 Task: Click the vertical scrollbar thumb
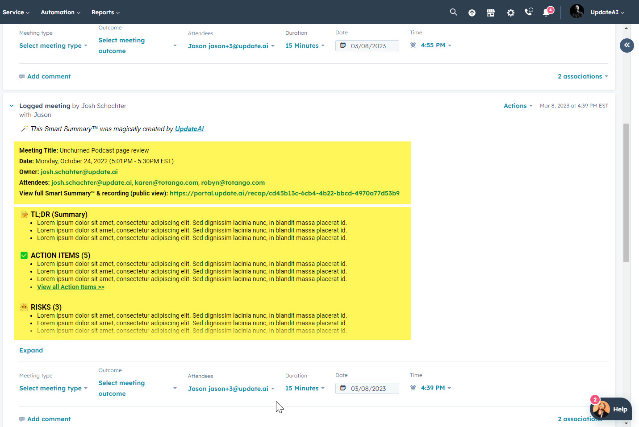click(626, 193)
